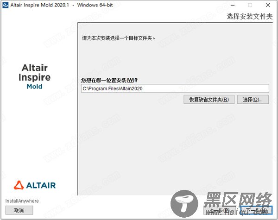Screen dimensions: 278x220
Task: Click the Altair Inspire Mold product title
Action: 35,77
